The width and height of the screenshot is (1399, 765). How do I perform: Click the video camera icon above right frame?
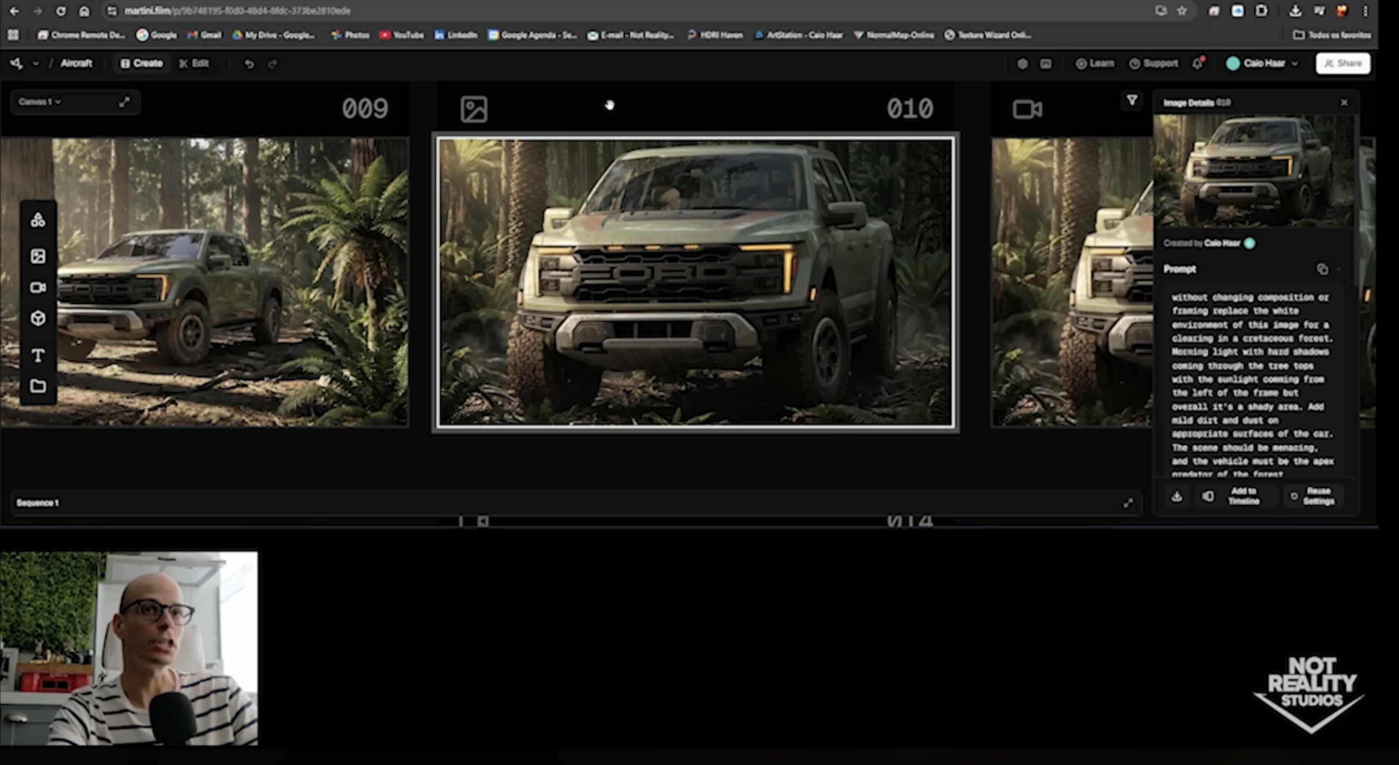[1027, 109]
